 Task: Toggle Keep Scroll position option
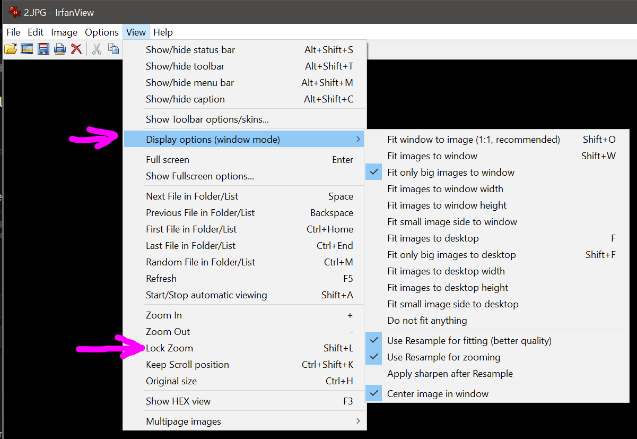point(245,365)
